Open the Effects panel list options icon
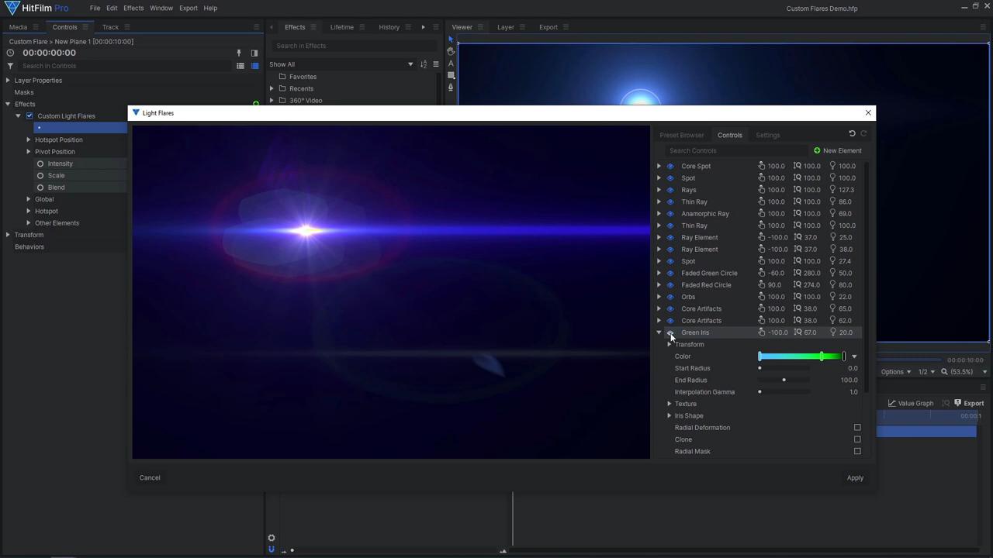 tap(436, 64)
